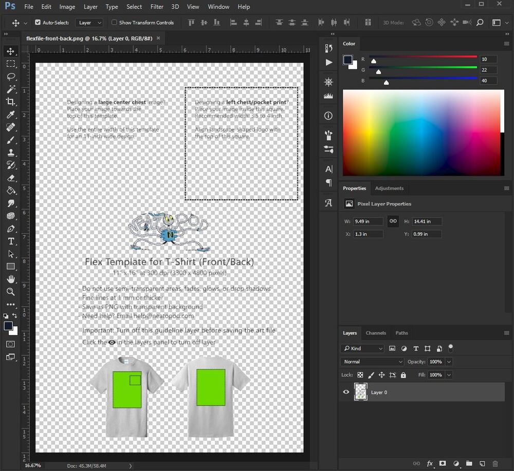Swap foreground and background colors
This screenshot has width=514, height=471.
pos(15,316)
